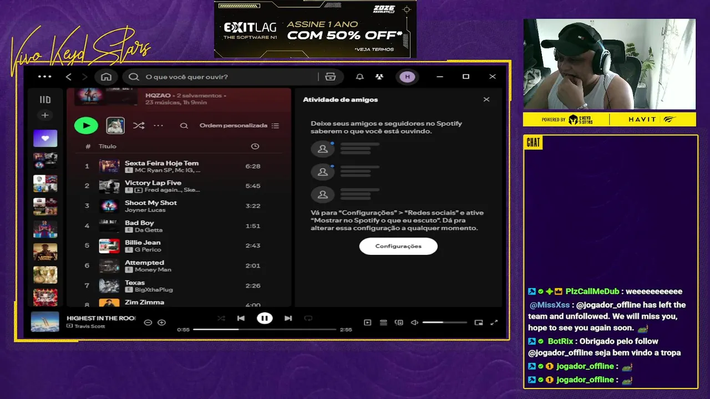
Task: Open the Browse icon in the search bar
Action: point(331,76)
